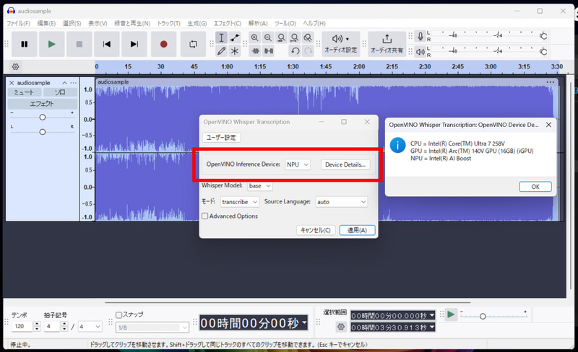This screenshot has height=352, width=578.
Task: Open the 選択(S) menu
Action: [72, 23]
